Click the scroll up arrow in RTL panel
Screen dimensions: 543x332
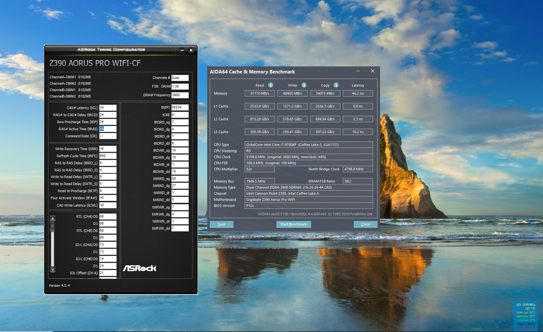(53, 218)
